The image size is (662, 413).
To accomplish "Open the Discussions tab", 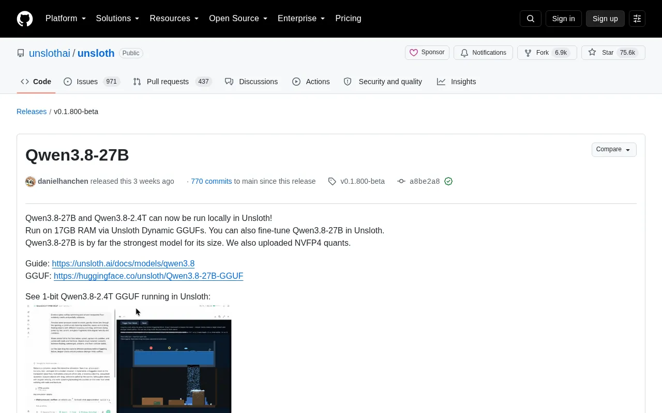I will pyautogui.click(x=251, y=82).
